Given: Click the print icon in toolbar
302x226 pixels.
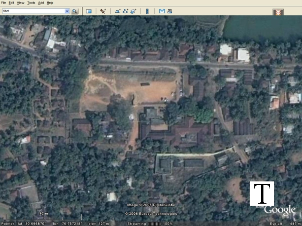Looking at the screenshot, I should point(170,11).
